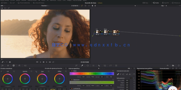Open the Sizing palette

click(x=111, y=65)
